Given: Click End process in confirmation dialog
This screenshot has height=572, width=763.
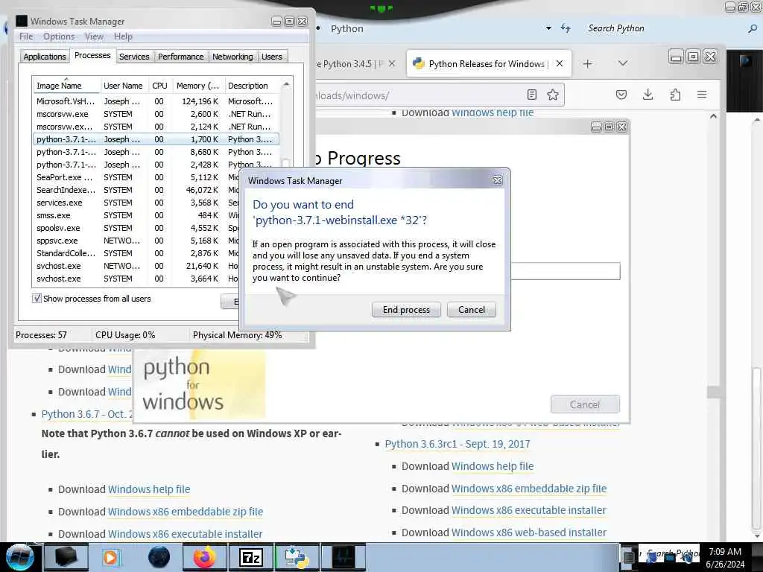Looking at the screenshot, I should pos(406,310).
